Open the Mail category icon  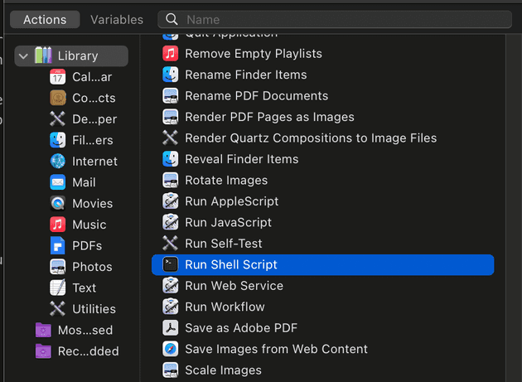[x=58, y=182]
